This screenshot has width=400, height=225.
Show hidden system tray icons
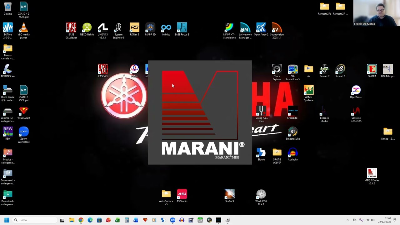348,220
